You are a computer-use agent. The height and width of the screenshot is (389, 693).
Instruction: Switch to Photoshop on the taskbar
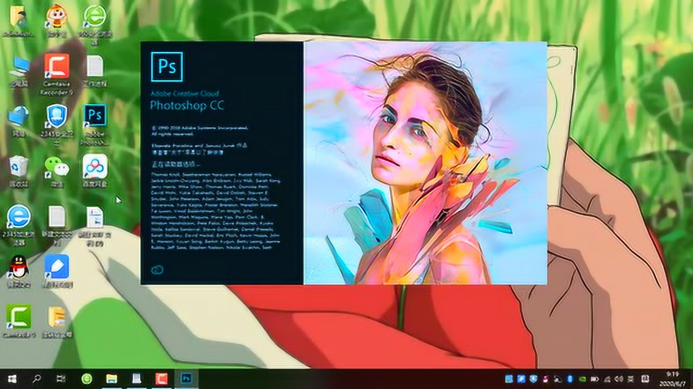(186, 379)
